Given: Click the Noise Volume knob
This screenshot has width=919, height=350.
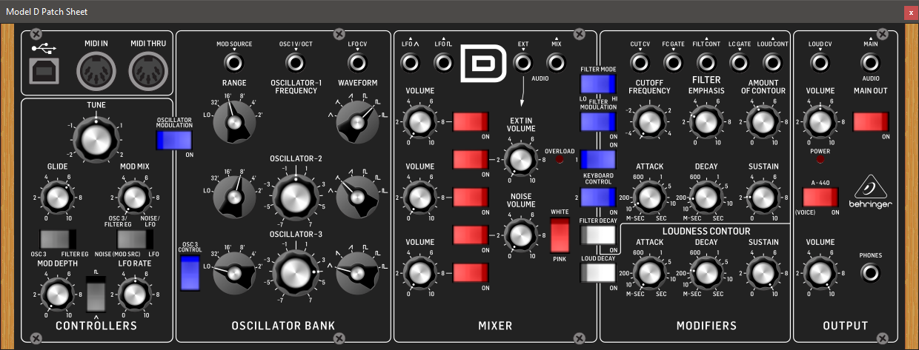Looking at the screenshot, I should (522, 235).
